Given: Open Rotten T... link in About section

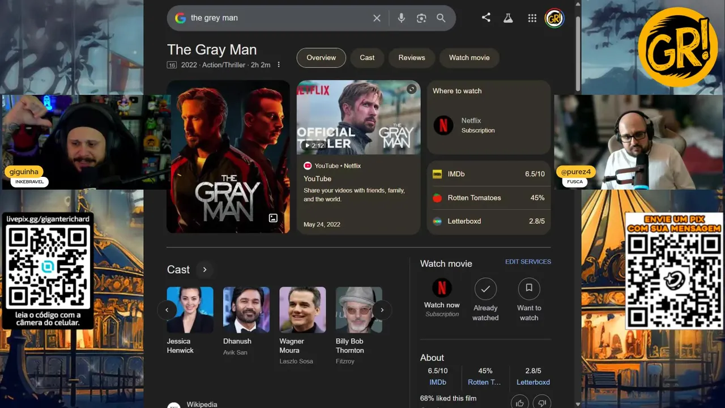Looking at the screenshot, I should [x=485, y=382].
